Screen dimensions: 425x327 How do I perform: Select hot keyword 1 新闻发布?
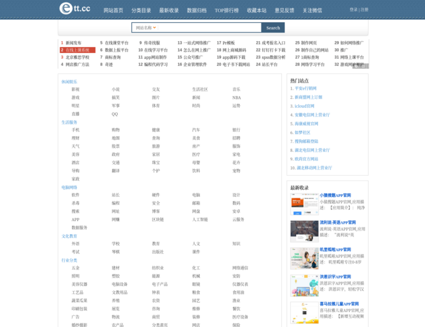73,43
